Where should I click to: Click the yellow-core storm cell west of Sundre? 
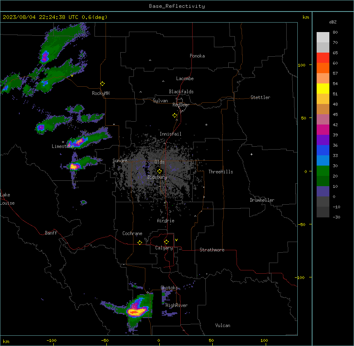point(74,167)
